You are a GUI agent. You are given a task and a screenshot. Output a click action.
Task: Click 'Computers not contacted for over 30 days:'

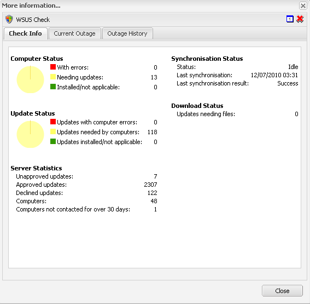73,210
